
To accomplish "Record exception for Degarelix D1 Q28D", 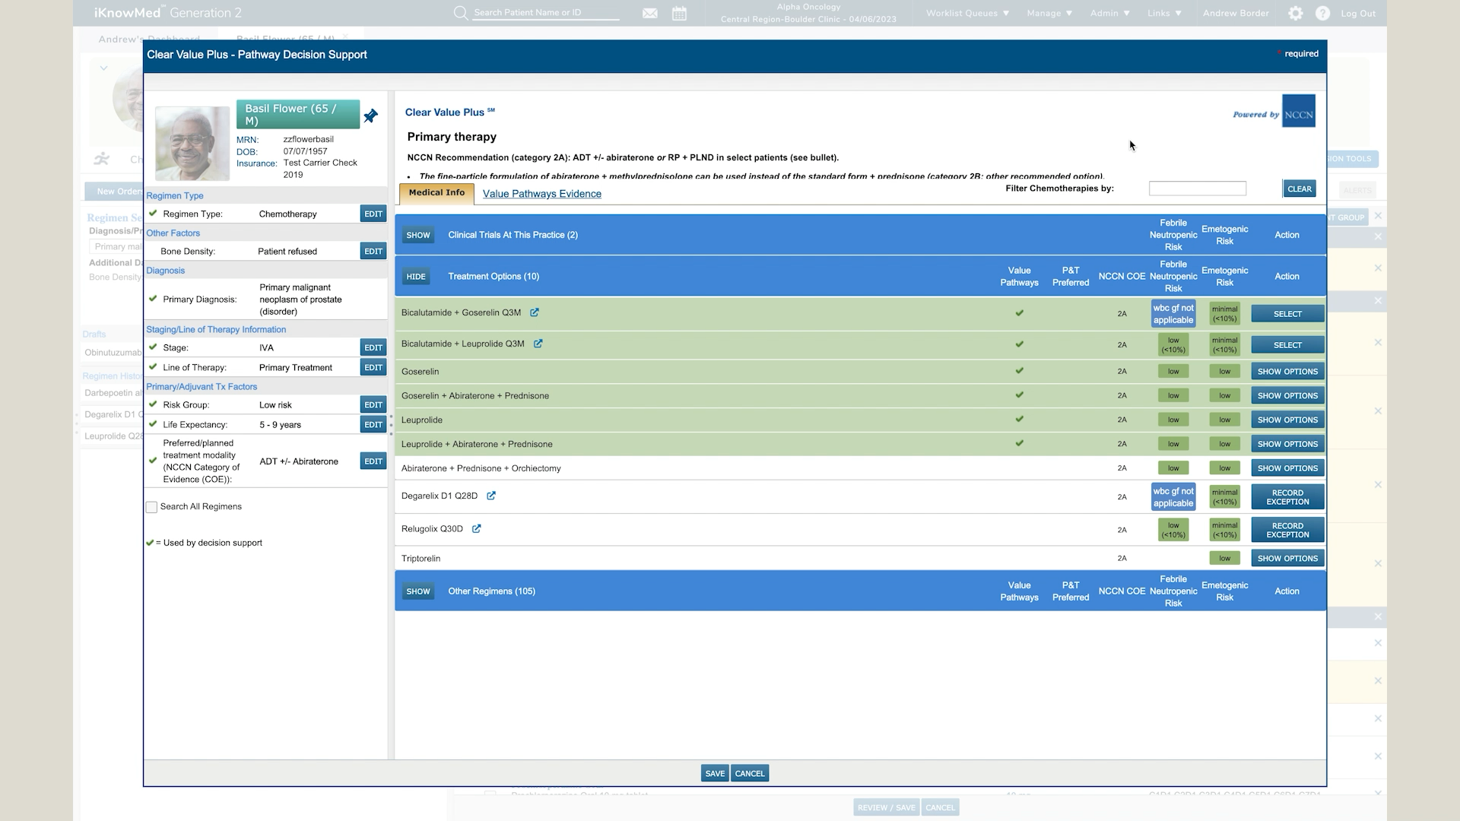I will pyautogui.click(x=1287, y=497).
